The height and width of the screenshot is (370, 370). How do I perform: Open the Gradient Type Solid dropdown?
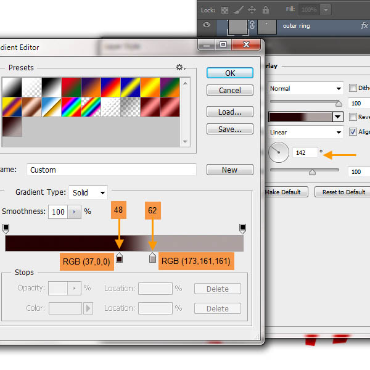tap(88, 192)
